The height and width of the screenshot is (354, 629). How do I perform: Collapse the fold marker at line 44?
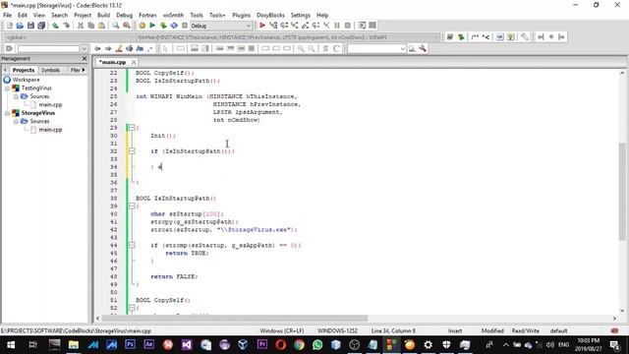click(132, 245)
